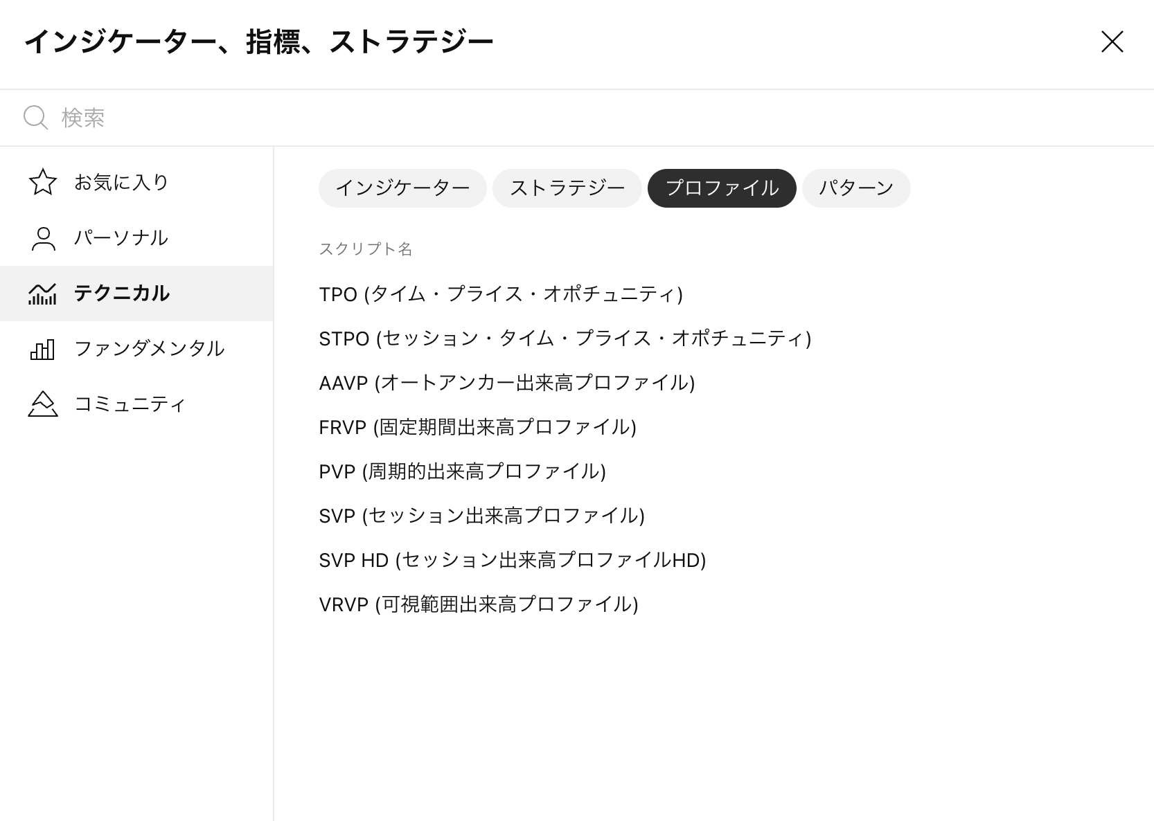Click the star icon for お気に入り
The height and width of the screenshot is (821, 1154).
tap(43, 183)
